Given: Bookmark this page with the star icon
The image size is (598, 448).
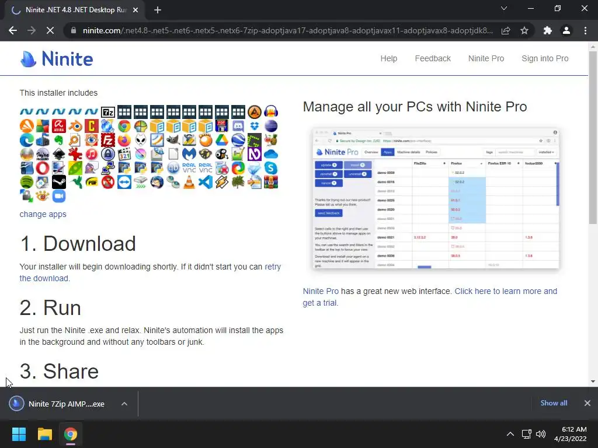Looking at the screenshot, I should [x=524, y=30].
